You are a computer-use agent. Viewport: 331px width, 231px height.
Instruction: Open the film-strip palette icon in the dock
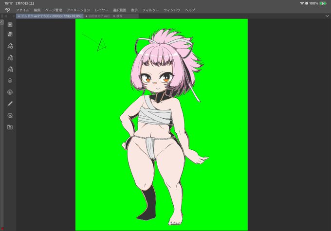coord(10,24)
